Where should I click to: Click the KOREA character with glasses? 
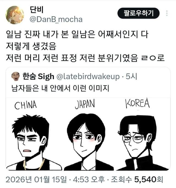click(143, 143)
